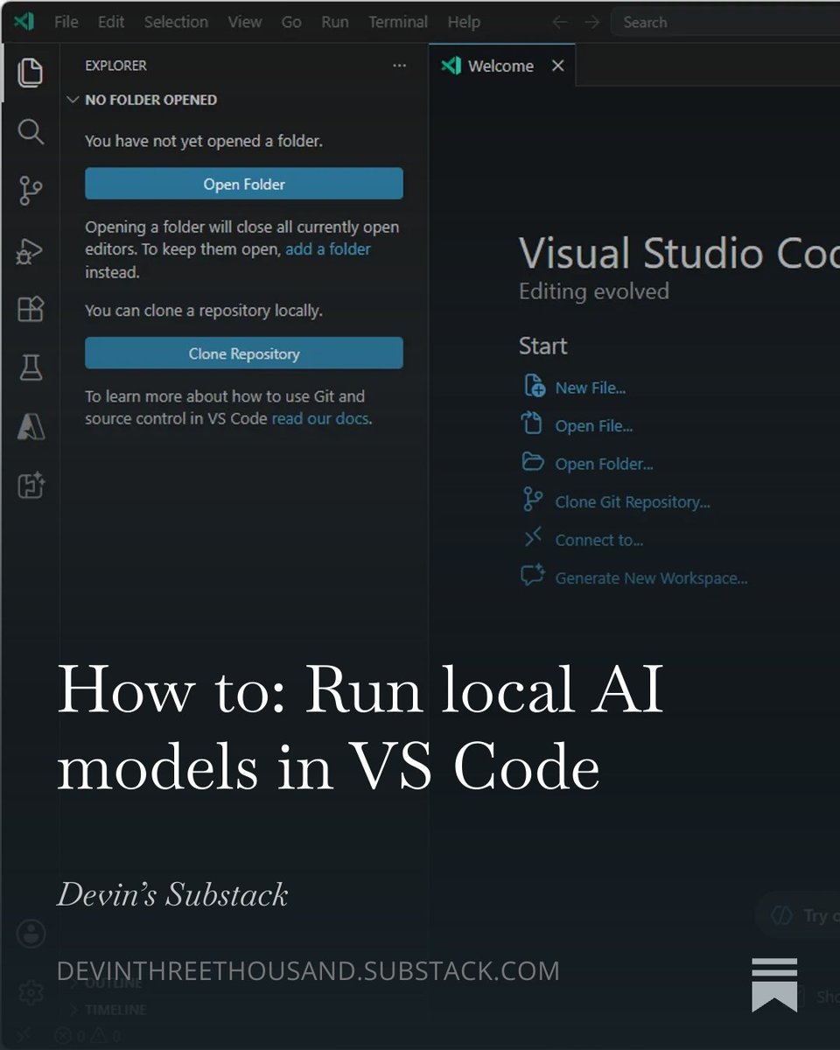Close the Welcome tab
This screenshot has width=840, height=1050.
click(557, 66)
